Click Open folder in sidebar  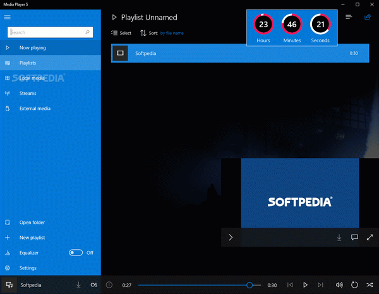pos(51,223)
